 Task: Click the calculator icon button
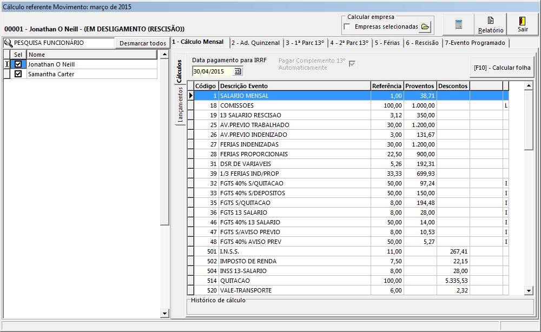pos(458,25)
